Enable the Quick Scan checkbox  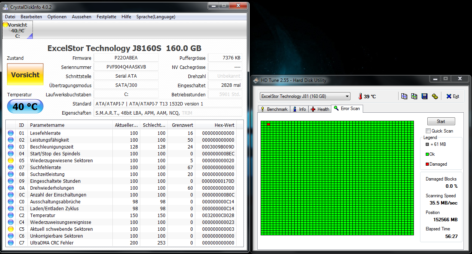(428, 131)
